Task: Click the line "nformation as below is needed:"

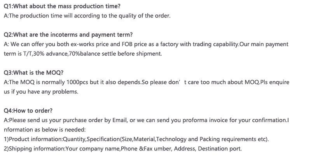Action: (x=44, y=129)
